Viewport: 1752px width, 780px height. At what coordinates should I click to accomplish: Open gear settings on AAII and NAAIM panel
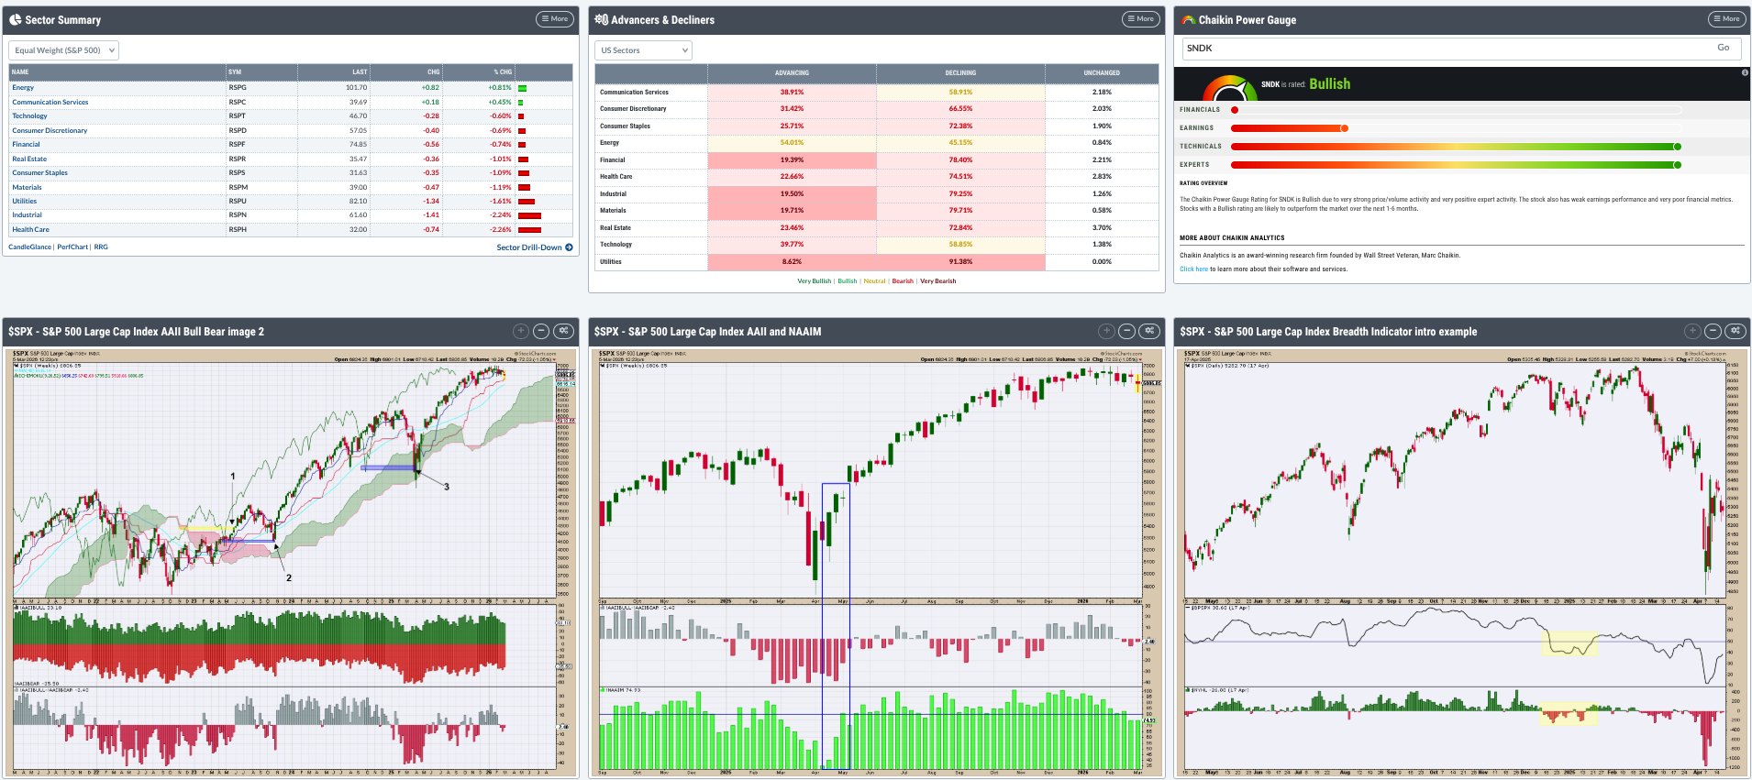[x=1150, y=332]
